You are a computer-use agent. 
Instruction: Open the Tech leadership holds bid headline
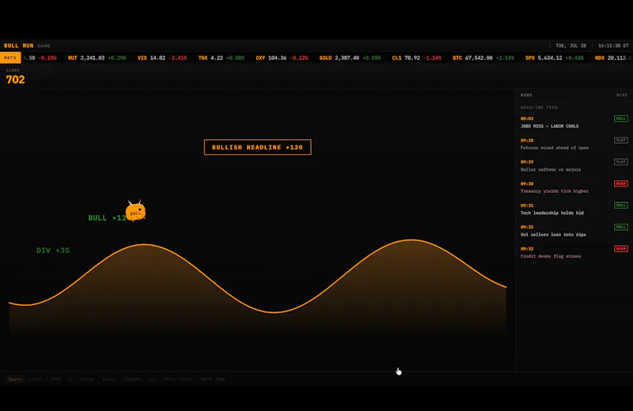click(552, 213)
